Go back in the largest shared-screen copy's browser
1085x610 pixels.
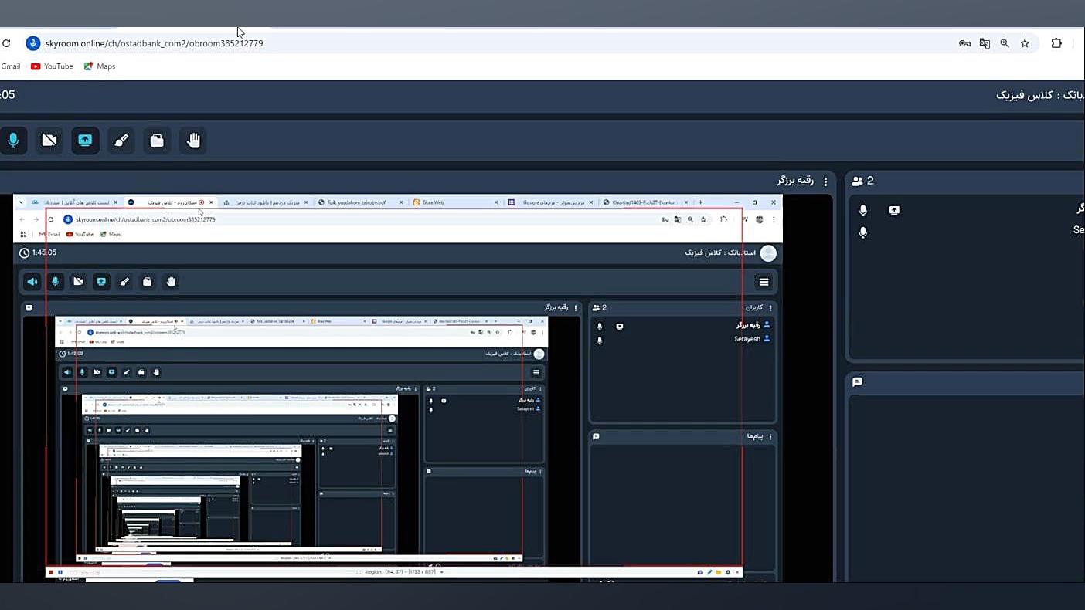point(22,219)
